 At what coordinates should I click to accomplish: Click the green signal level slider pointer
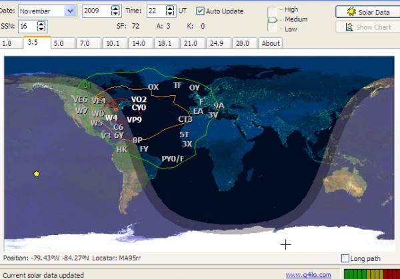click(272, 20)
